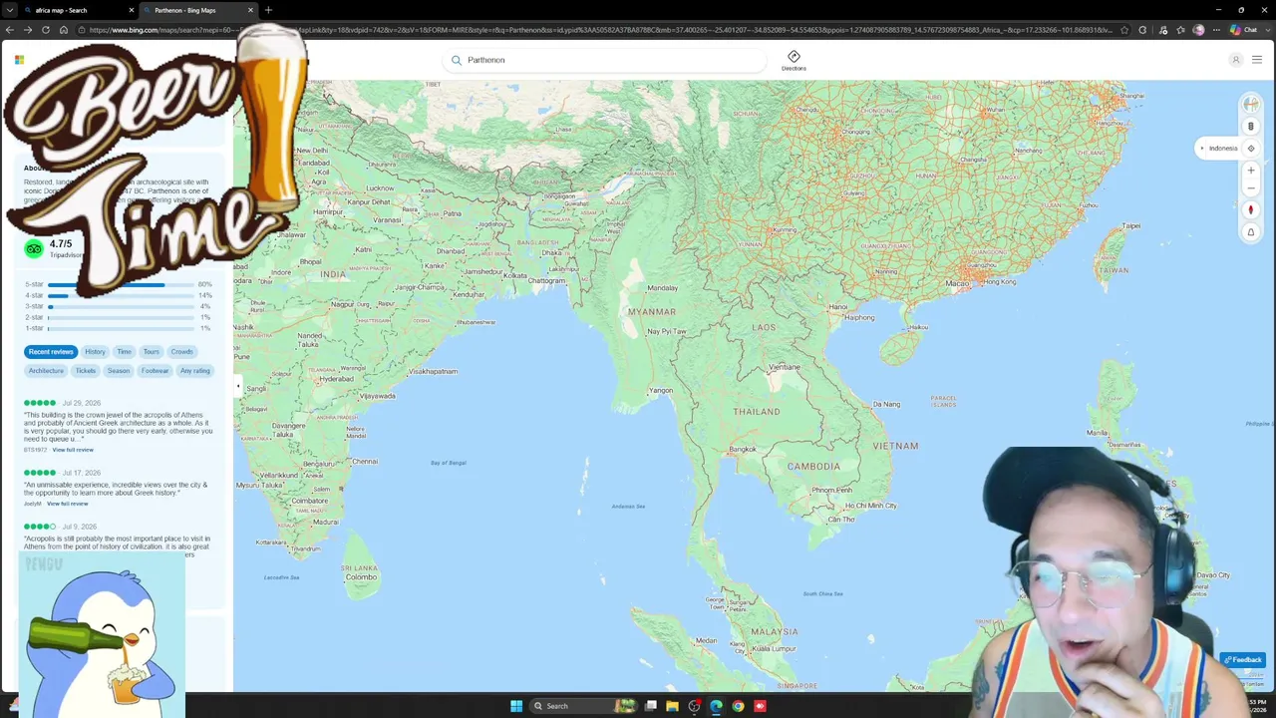Viewport: 1276px width, 718px height.
Task: Click the Colombo city label
Action: coord(361,577)
